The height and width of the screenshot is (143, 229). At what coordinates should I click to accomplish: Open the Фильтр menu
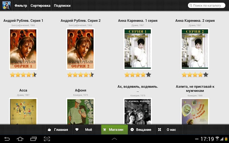(21, 5)
